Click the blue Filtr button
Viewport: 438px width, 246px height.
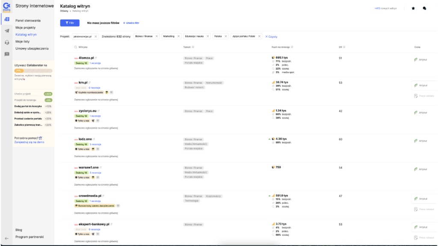(x=70, y=23)
